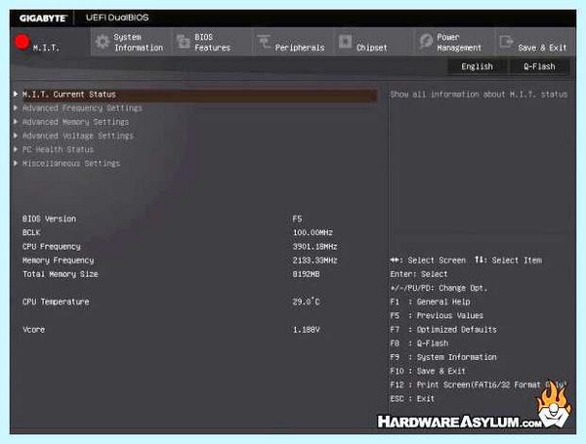Viewport: 586px width, 444px height.
Task: Click the Enter: Select hint
Action: point(419,274)
